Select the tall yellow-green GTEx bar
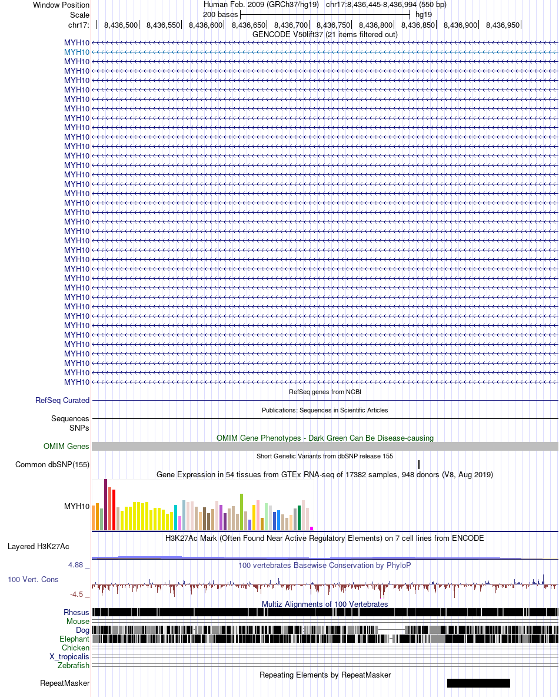Viewport: 559px width, 697px height. point(241,512)
